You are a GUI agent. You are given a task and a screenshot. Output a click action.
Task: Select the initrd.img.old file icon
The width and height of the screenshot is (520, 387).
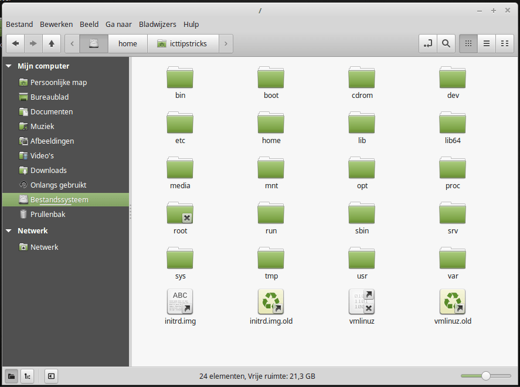(271, 301)
